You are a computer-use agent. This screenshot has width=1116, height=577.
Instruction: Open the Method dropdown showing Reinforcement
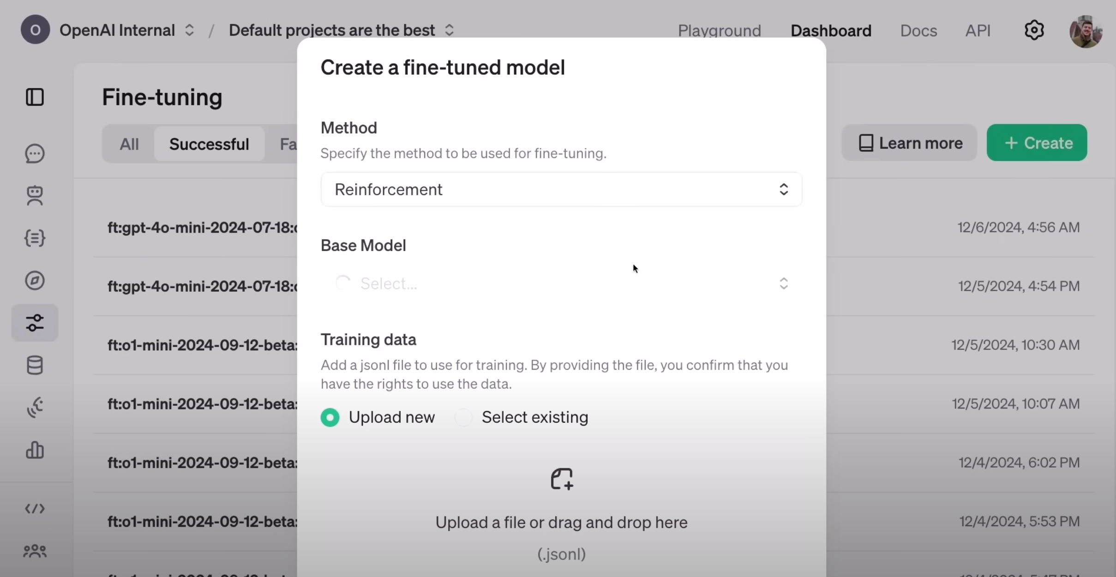tap(561, 189)
